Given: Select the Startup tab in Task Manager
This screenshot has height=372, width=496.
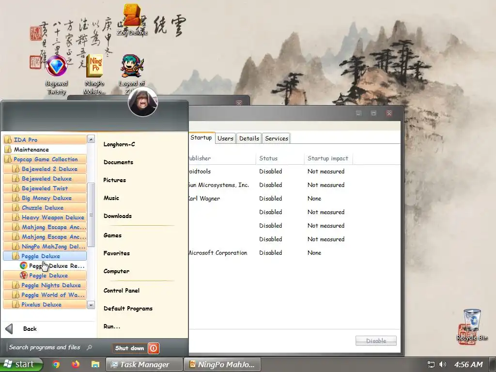Looking at the screenshot, I should [x=201, y=138].
